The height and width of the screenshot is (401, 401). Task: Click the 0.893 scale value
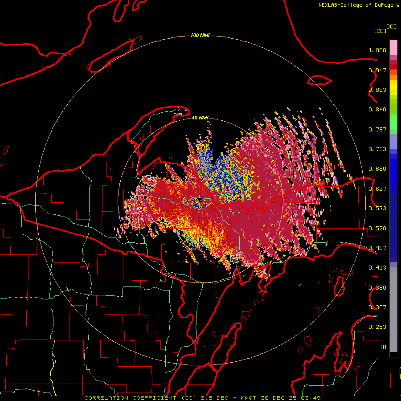click(x=377, y=90)
